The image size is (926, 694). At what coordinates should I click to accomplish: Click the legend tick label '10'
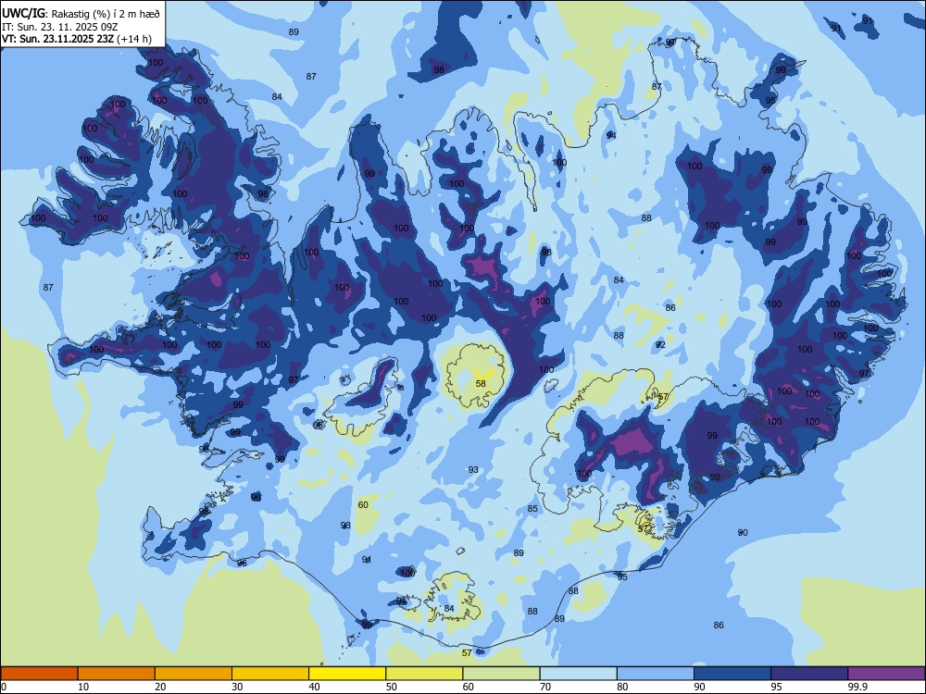pyautogui.click(x=83, y=687)
